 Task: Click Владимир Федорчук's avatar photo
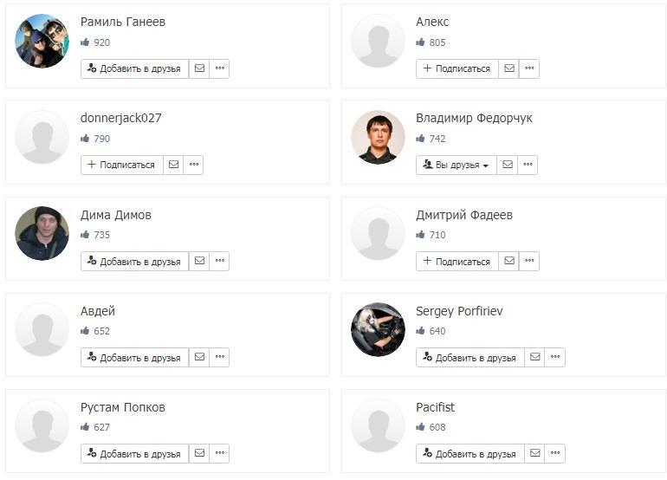click(378, 137)
